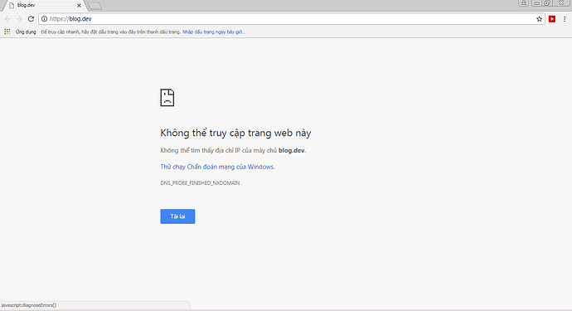The height and width of the screenshot is (311, 572).
Task: Open the red YouTube extension icon
Action: [x=552, y=19]
